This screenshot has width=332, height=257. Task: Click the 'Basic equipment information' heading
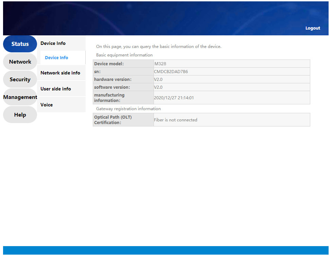pyautogui.click(x=124, y=55)
